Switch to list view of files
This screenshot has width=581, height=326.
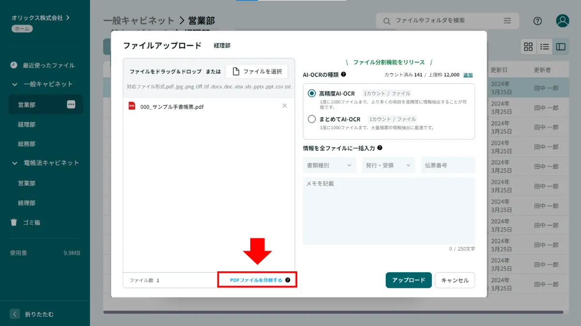[544, 46]
